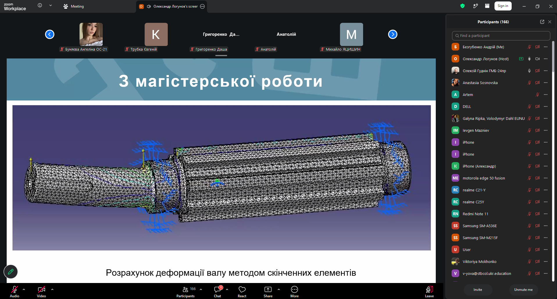557x299 pixels.
Task: Open the annotate pencil button
Action: (11, 272)
